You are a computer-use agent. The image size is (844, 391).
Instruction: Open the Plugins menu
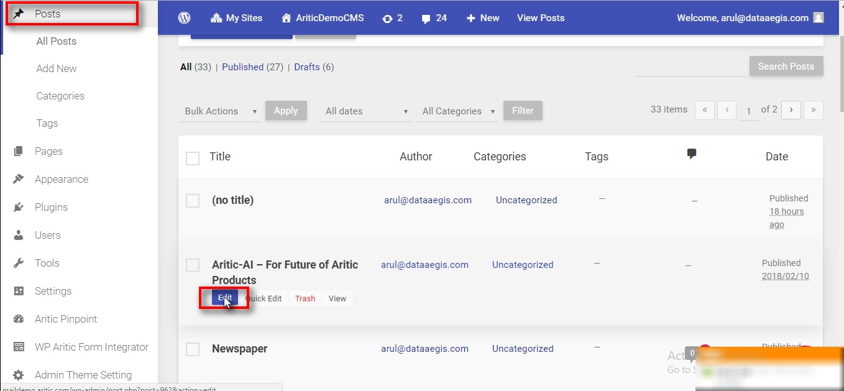pos(52,207)
